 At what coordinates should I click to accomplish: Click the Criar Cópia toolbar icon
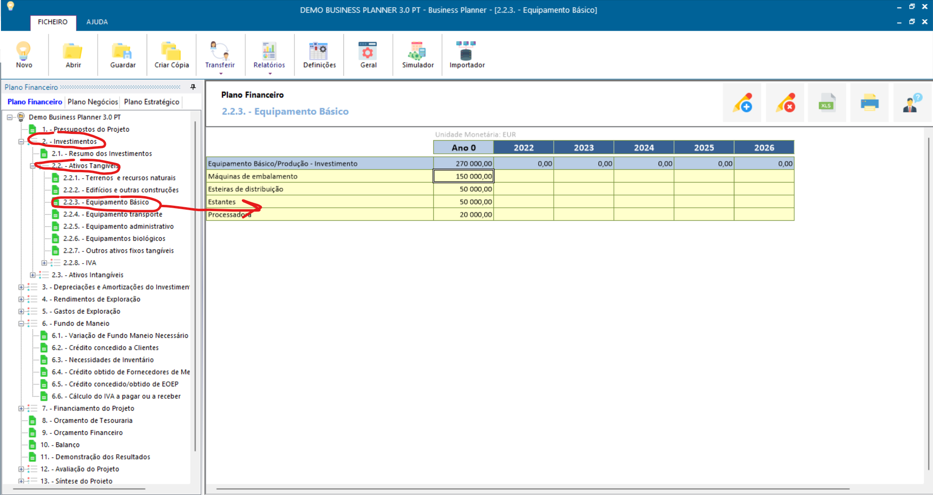(x=172, y=54)
